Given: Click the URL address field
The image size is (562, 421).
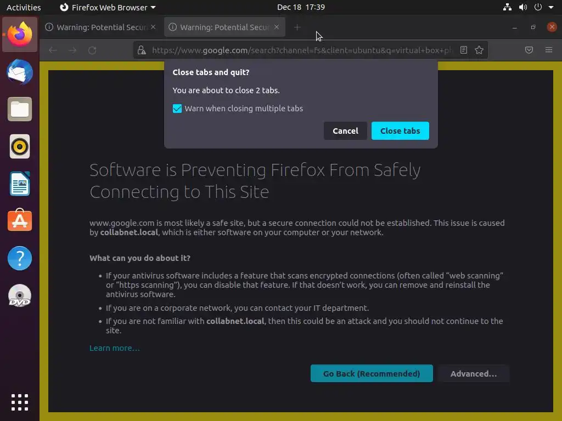Looking at the screenshot, I should coord(302,50).
